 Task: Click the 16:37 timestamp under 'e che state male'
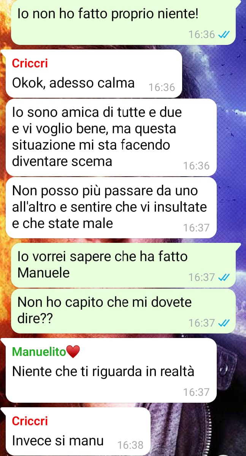tap(196, 228)
